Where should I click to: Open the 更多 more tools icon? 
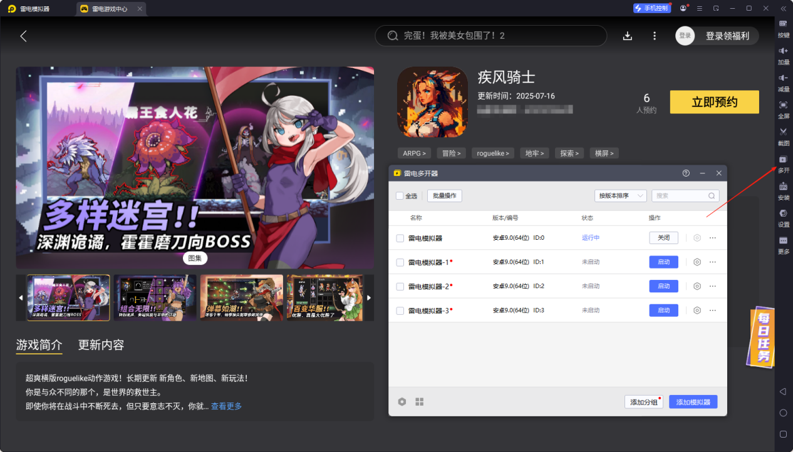tap(783, 244)
